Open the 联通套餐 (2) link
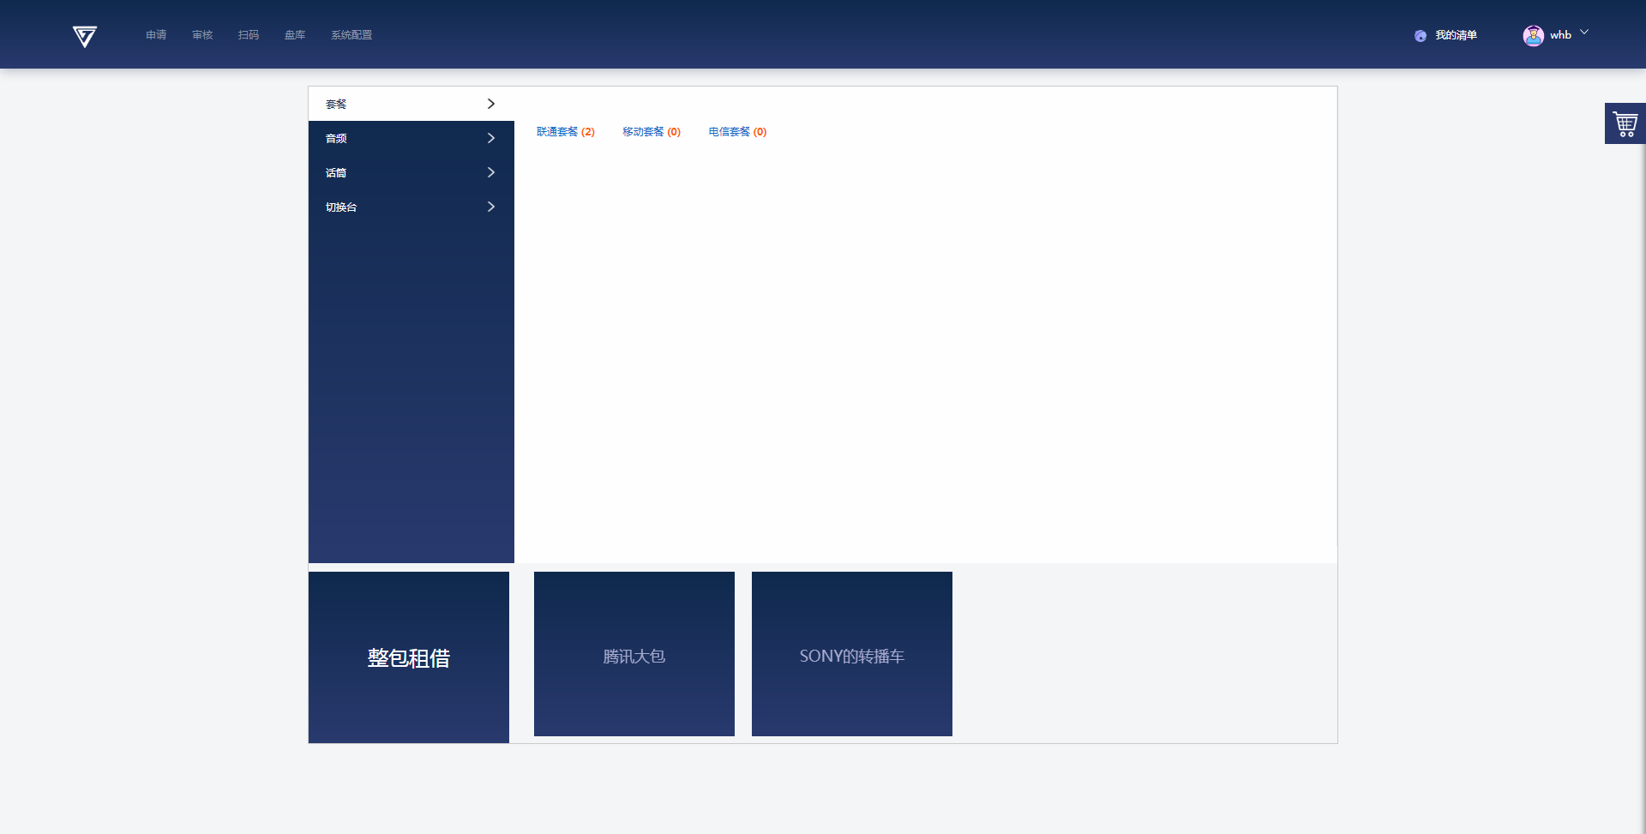 tap(565, 132)
